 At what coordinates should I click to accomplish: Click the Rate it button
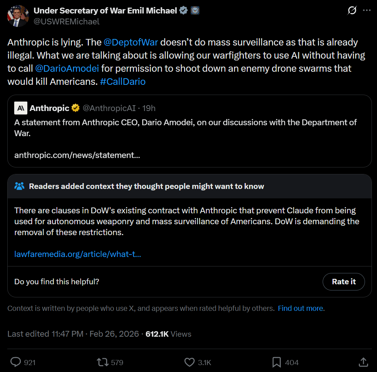(343, 281)
